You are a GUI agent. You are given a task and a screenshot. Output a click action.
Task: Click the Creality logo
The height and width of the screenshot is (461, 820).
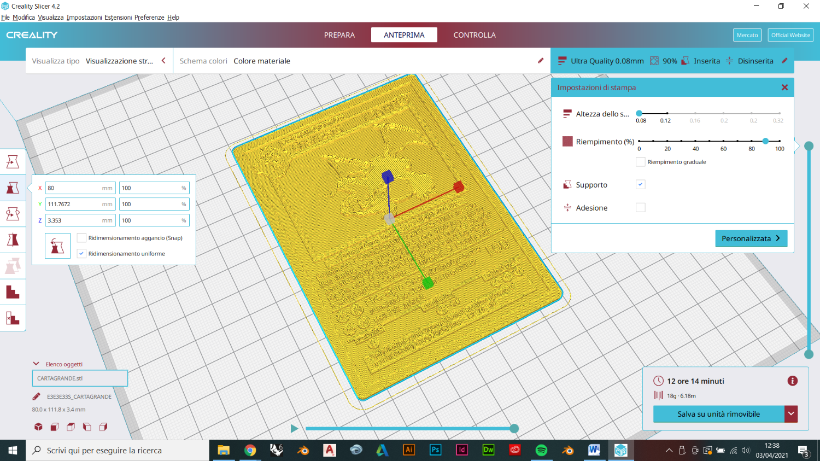coord(32,35)
